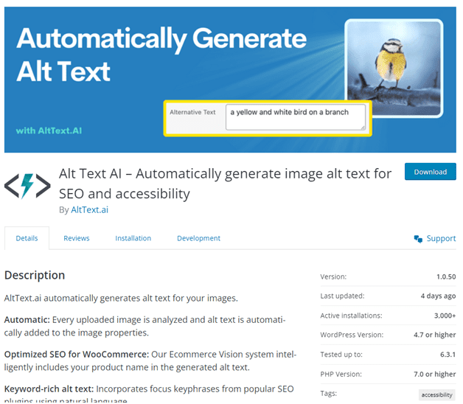The image size is (463, 404).
Task: Click the 'Last updated:' label
Action: tap(342, 296)
